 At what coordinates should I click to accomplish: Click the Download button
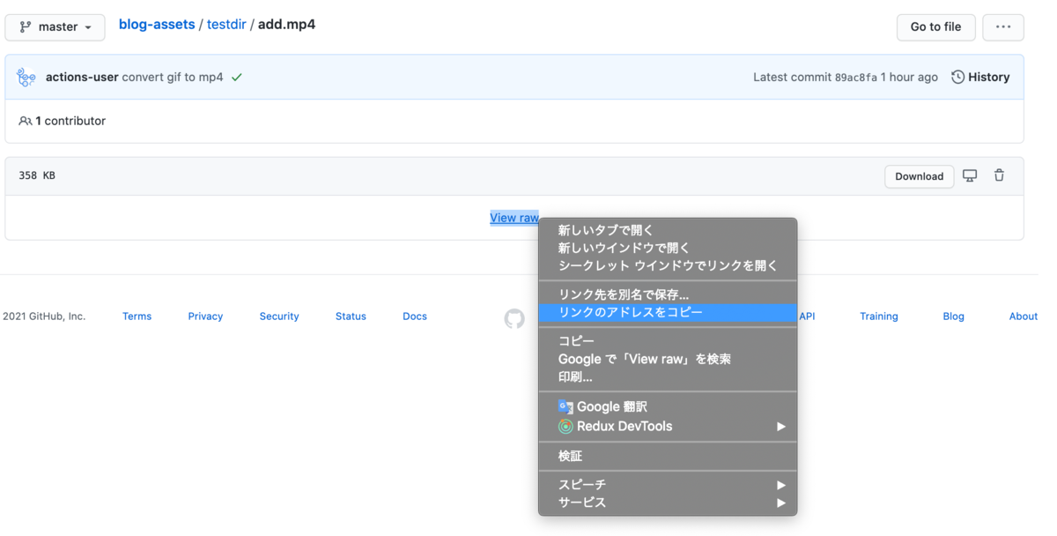pyautogui.click(x=919, y=176)
